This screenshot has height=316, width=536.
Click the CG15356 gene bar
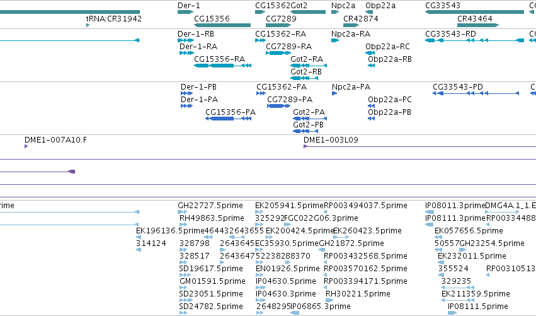tap(222, 25)
